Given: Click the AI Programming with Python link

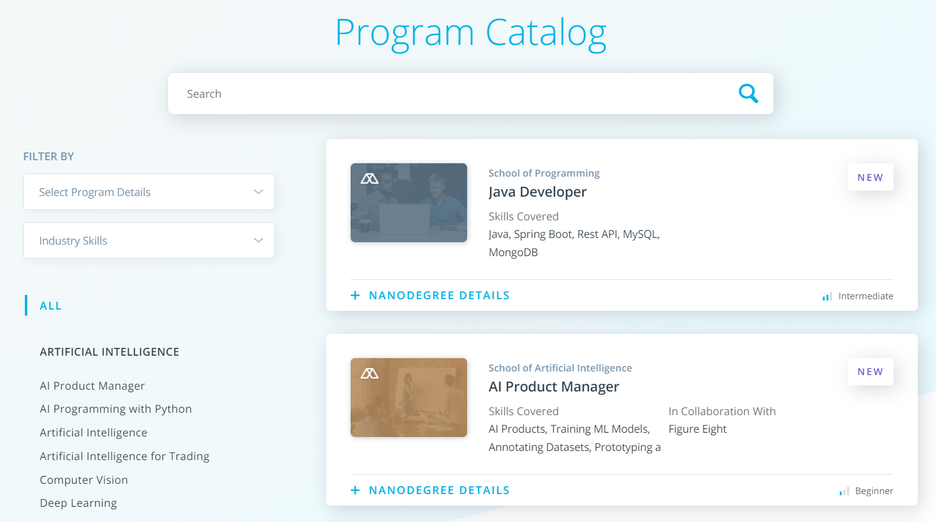Looking at the screenshot, I should pyautogui.click(x=116, y=408).
